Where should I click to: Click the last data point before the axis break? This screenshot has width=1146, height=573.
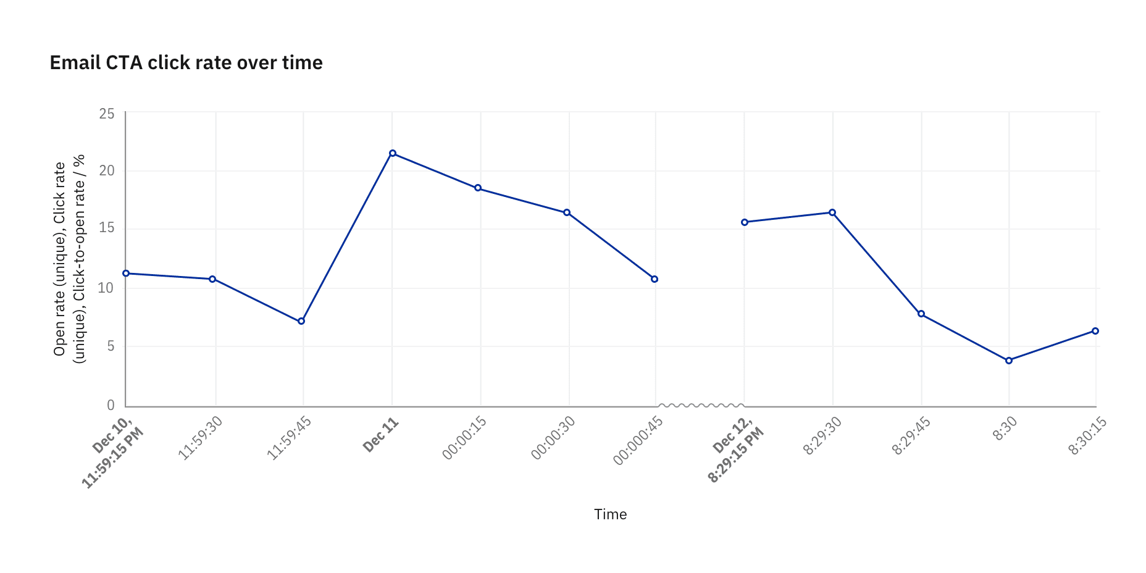[655, 279]
